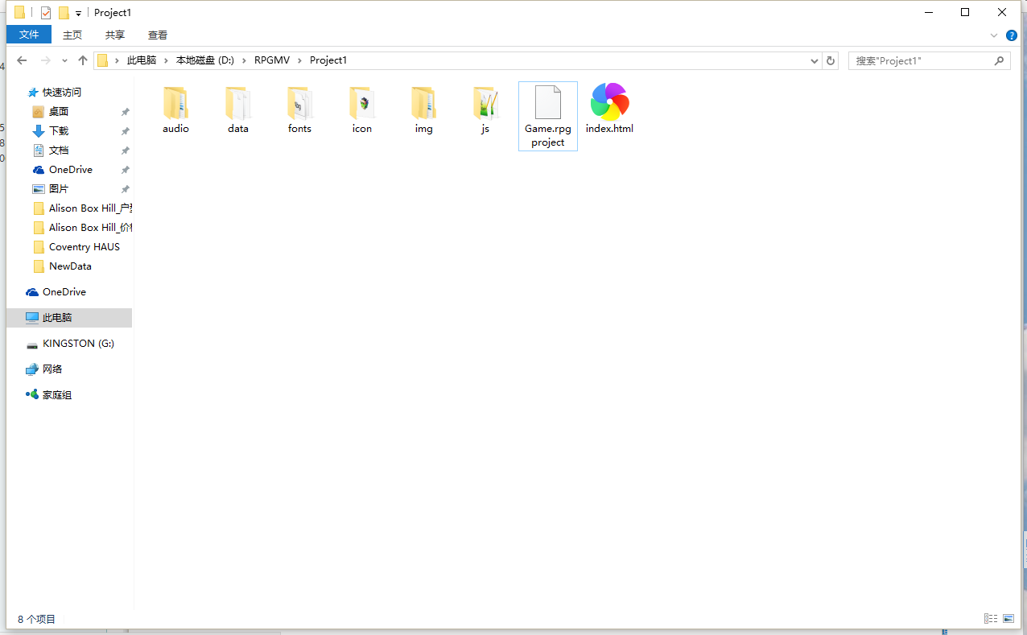
Task: Refresh the current folder view
Action: pos(831,60)
